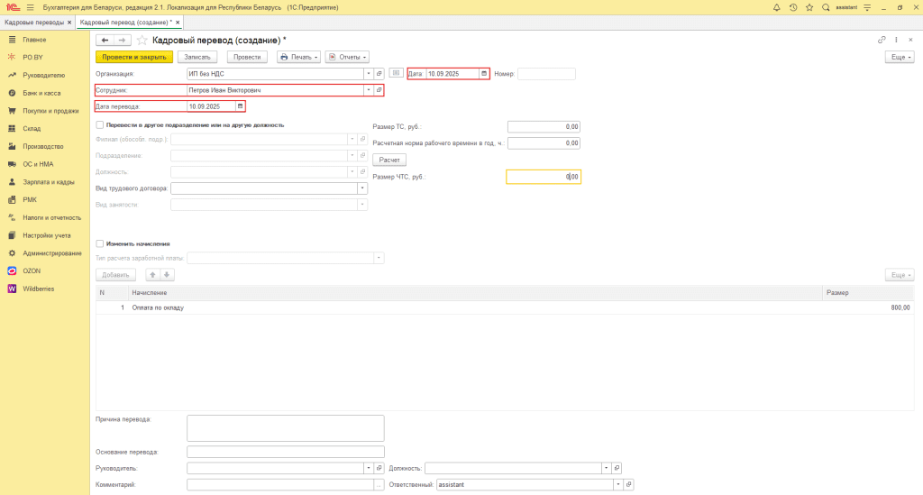Open the Склад section
This screenshot has height=495, width=923.
tap(32, 128)
